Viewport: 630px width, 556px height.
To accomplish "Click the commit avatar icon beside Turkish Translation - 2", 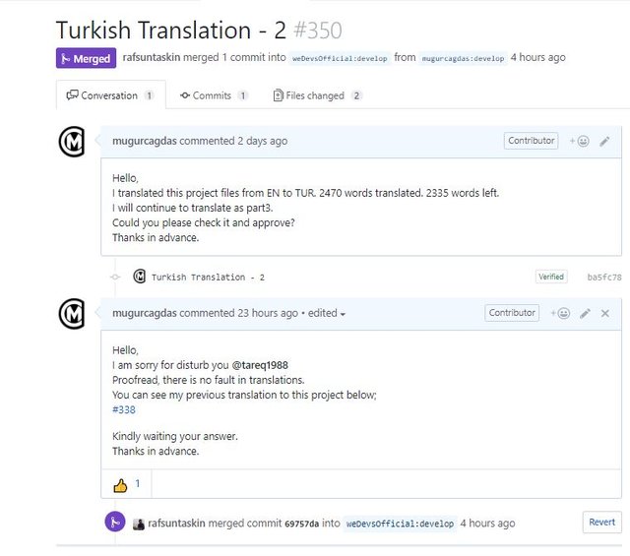I will 140,277.
